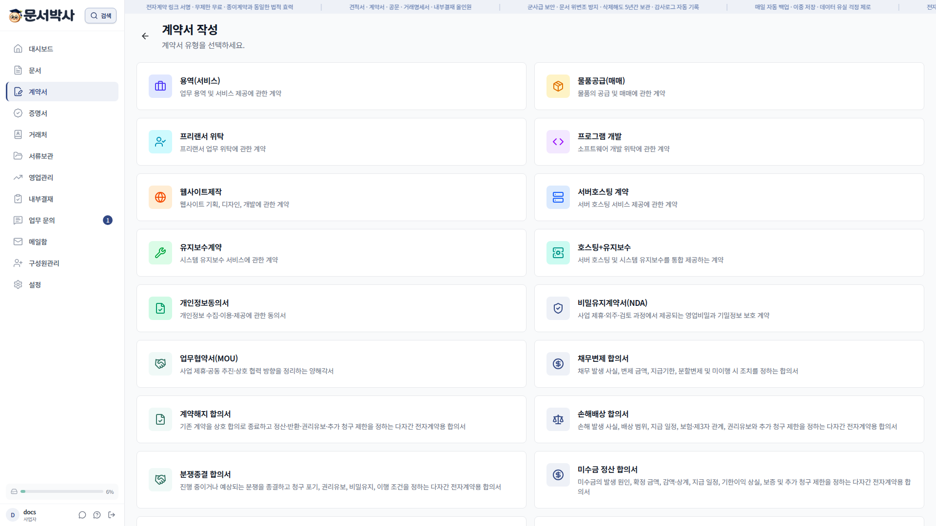Click the 비밀유지계약서(NDA) shield icon
Image resolution: width=936 pixels, height=526 pixels.
click(558, 308)
